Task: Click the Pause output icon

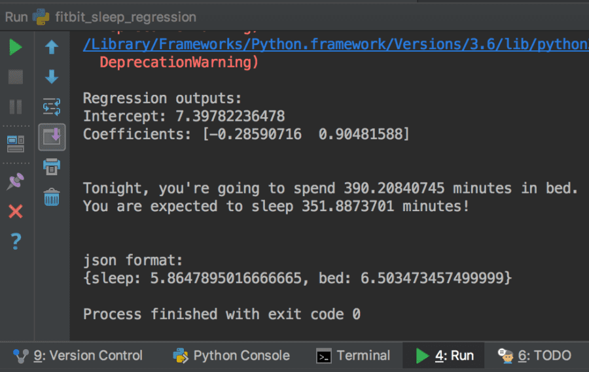Action: (16, 107)
